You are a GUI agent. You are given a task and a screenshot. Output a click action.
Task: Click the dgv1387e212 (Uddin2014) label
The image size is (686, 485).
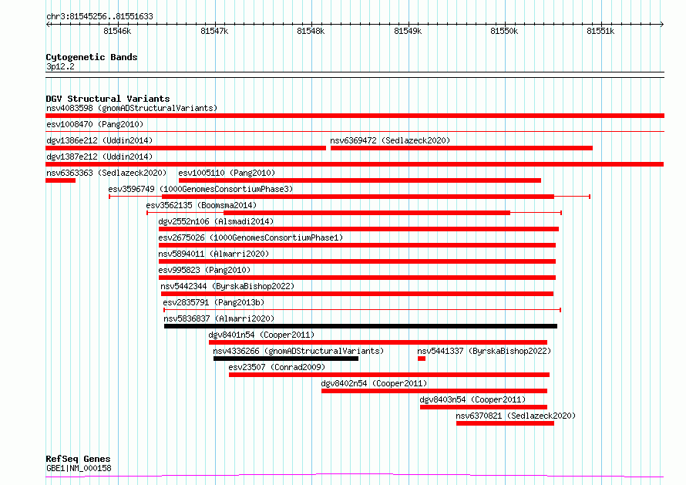pyautogui.click(x=99, y=157)
